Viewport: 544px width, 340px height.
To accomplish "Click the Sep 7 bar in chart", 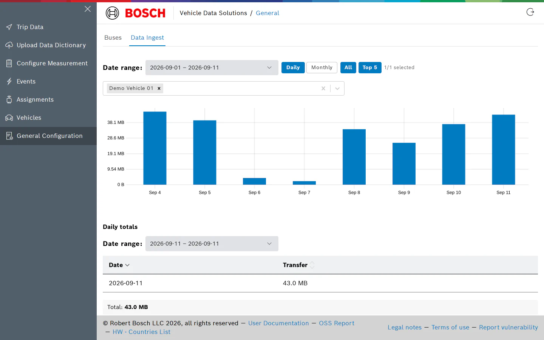I will (304, 183).
